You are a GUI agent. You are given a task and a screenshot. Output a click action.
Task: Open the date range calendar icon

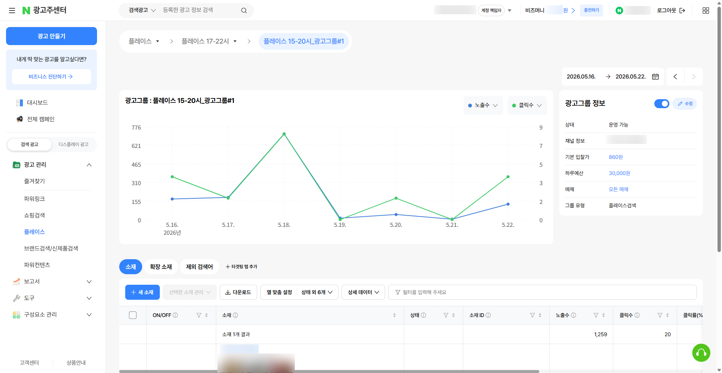tap(655, 77)
